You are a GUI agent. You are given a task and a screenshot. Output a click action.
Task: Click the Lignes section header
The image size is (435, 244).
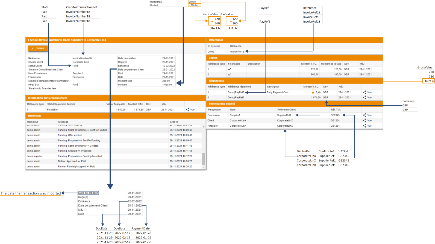point(294,58)
